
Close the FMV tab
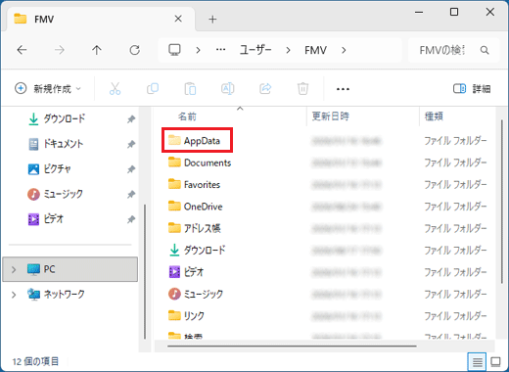[178, 19]
